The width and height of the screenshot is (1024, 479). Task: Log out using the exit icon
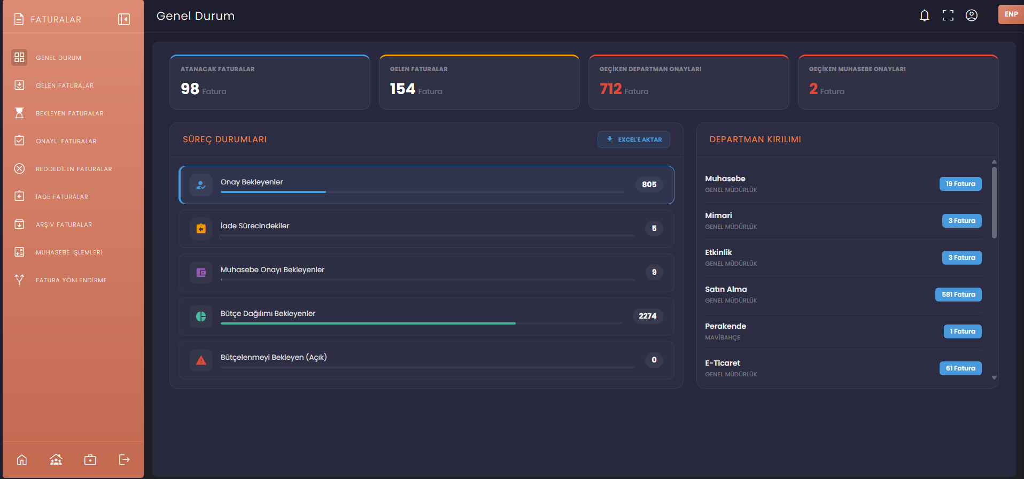125,460
